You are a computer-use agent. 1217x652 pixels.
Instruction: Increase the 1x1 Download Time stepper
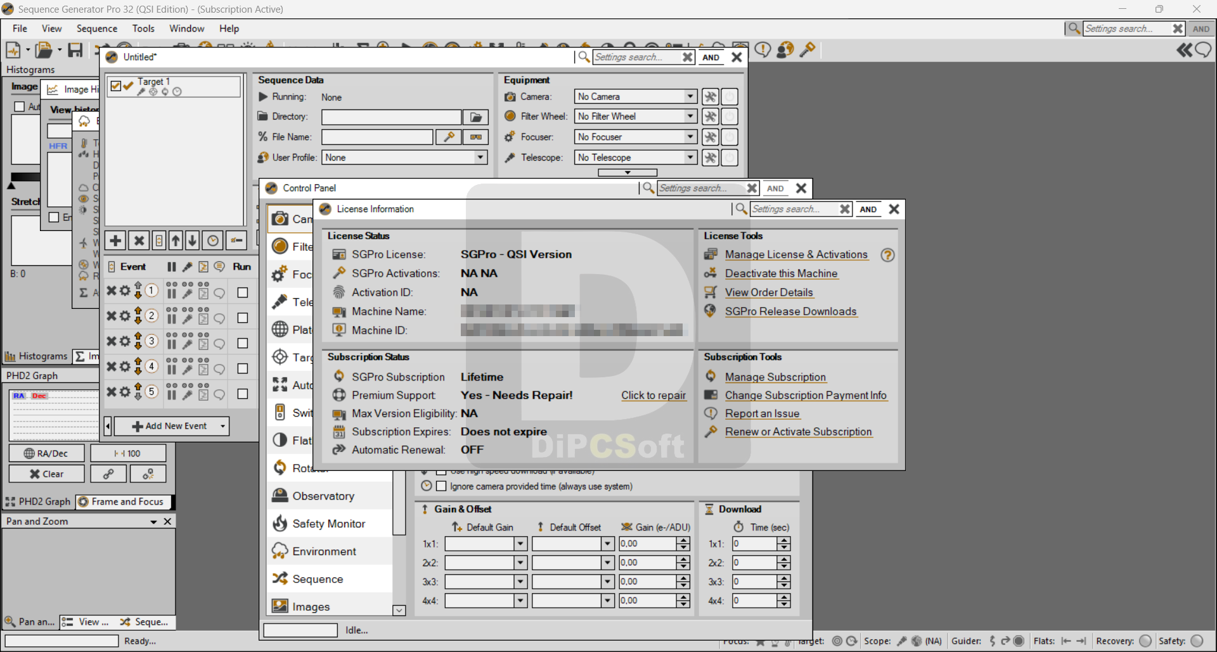click(x=784, y=541)
